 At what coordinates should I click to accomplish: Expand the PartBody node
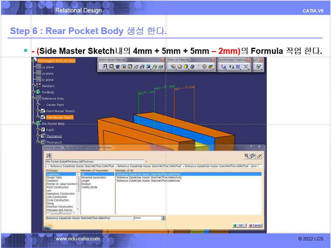[33, 92]
